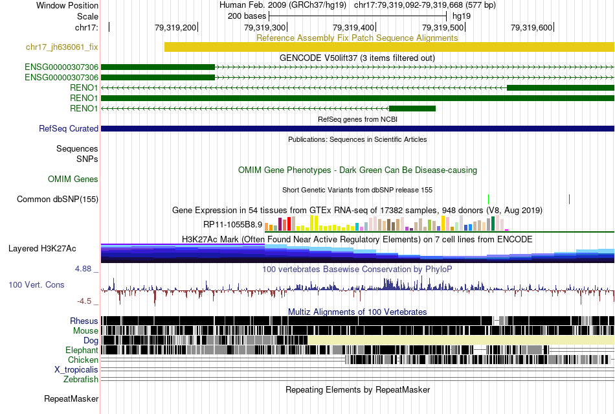Viewport: 615px width, 414px height.
Task: Select the Dog alignment row label
Action: 91,341
